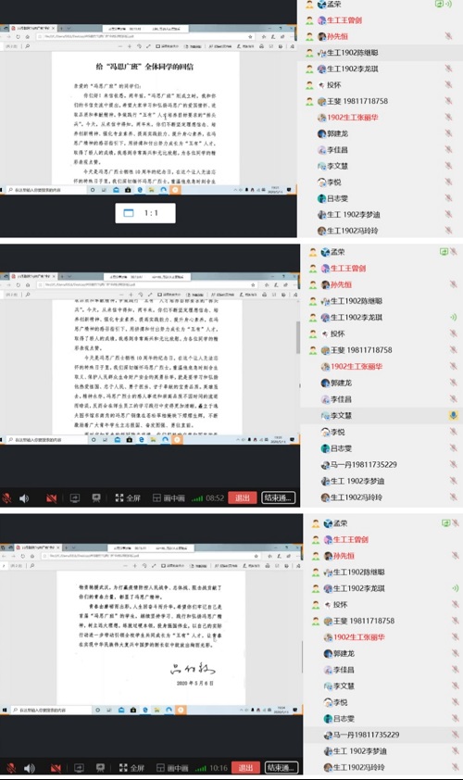Switch to 画中画 mode in 10:16 toolbar
Screen dimensions: 463x780
coord(172,768)
